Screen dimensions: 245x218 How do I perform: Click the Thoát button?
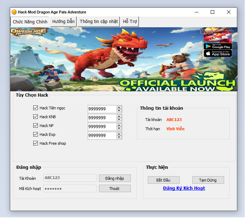click(115, 189)
